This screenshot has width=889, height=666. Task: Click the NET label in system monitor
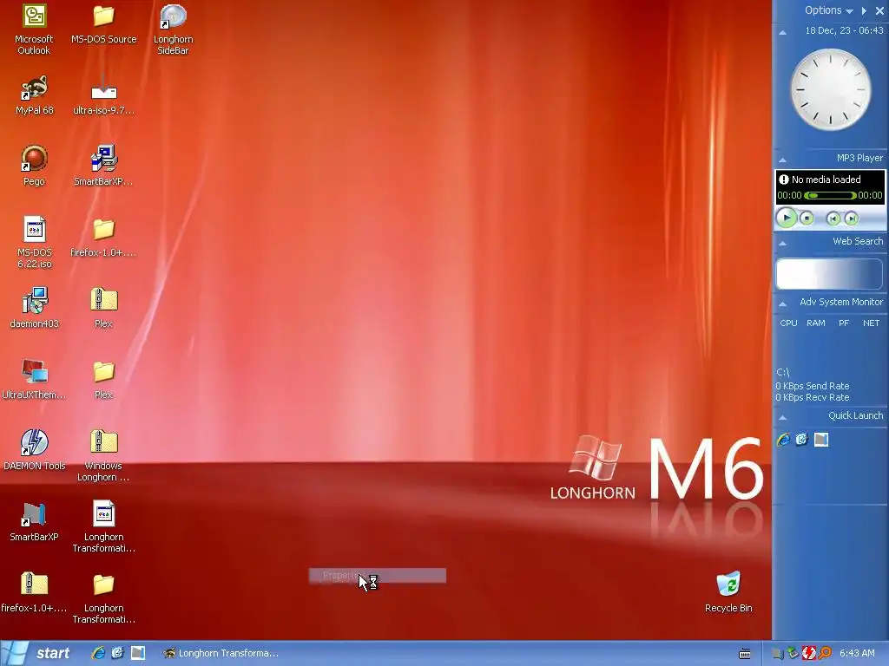pos(871,323)
